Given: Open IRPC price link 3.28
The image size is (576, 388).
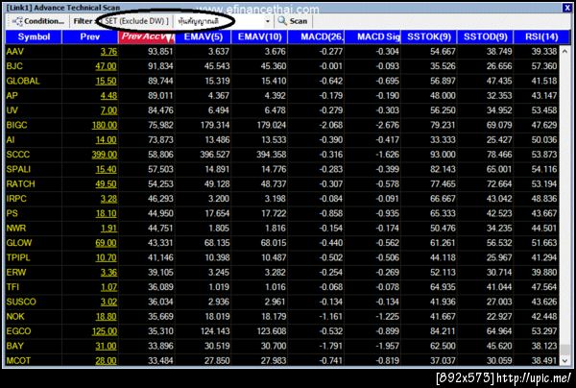Looking at the screenshot, I should click(x=108, y=199).
